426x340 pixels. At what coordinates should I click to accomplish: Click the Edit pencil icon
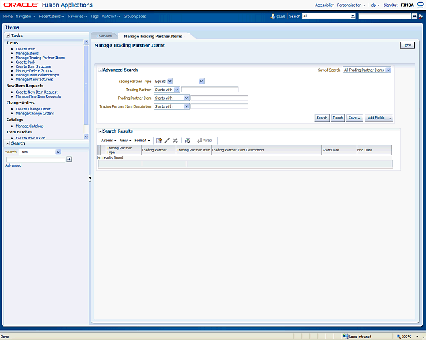pyautogui.click(x=167, y=141)
